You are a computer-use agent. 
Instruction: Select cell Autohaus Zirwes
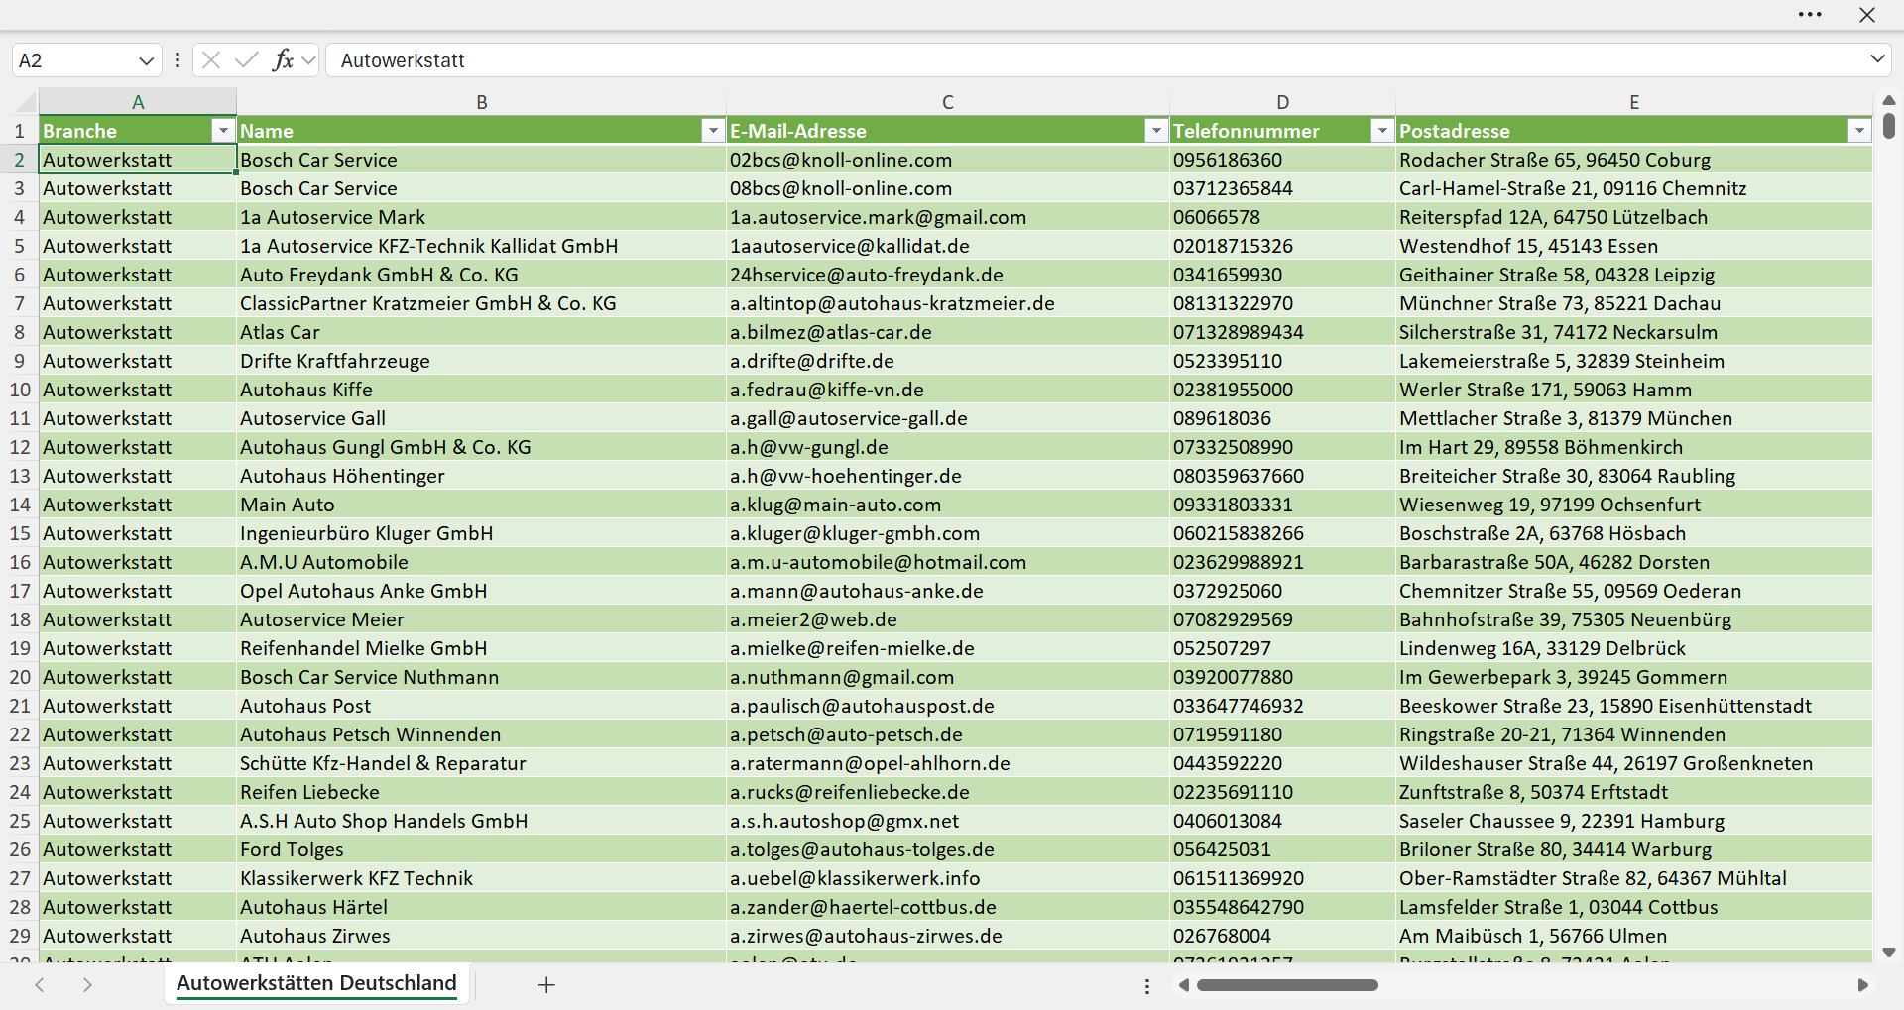point(482,936)
